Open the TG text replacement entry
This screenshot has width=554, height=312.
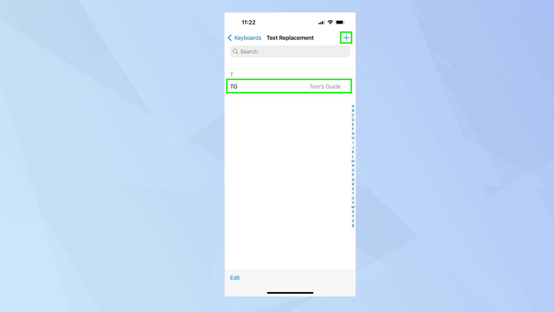[289, 87]
